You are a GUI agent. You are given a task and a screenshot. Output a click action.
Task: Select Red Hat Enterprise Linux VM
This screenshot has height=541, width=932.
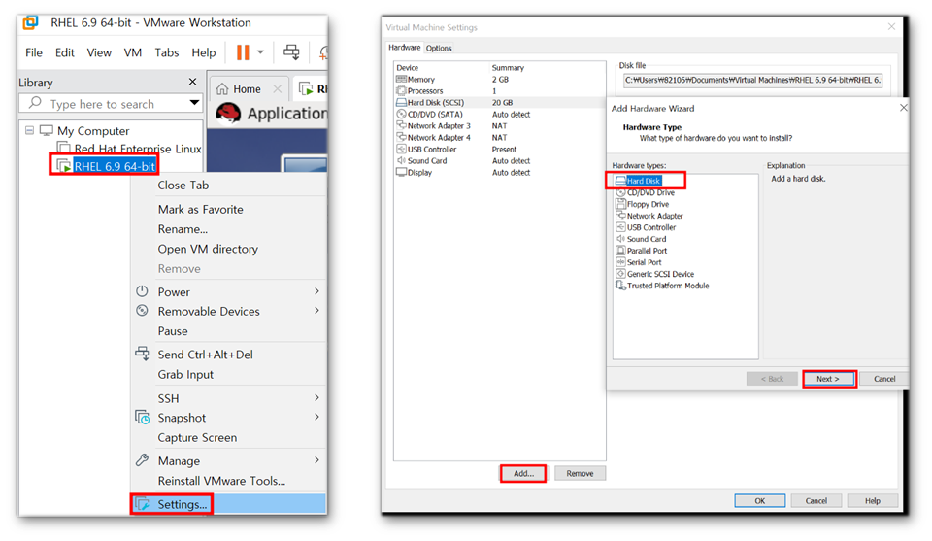tap(138, 149)
